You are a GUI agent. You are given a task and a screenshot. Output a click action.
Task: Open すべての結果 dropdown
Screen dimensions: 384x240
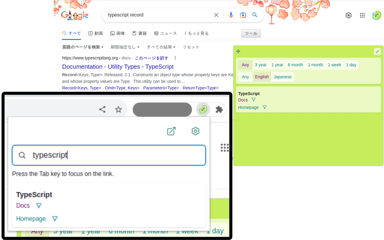click(x=161, y=47)
